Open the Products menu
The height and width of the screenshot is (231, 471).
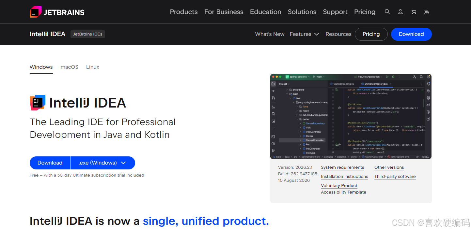[184, 12]
